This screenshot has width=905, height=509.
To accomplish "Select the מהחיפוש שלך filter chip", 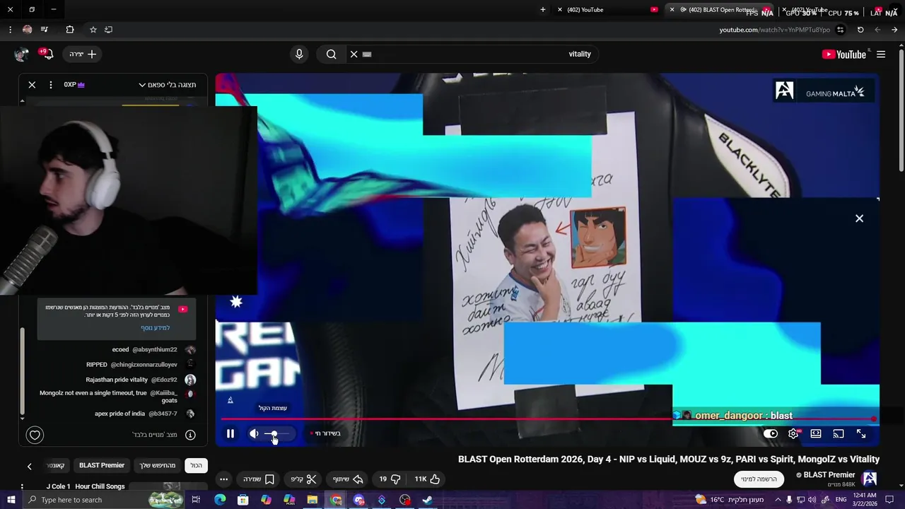I will click(x=157, y=465).
